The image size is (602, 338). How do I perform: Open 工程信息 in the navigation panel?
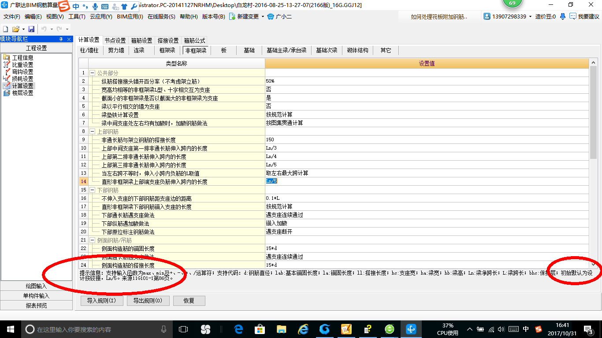pyautogui.click(x=22, y=58)
